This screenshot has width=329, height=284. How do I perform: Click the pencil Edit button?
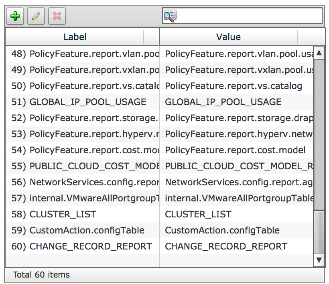tap(36, 16)
